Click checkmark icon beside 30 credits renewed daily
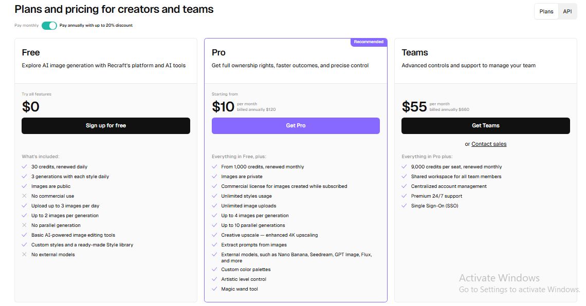Viewport: 586px width, 306px height. pos(24,167)
